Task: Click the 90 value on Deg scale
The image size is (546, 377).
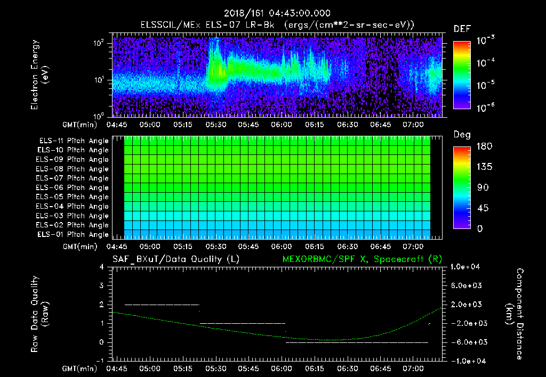Action: pyautogui.click(x=483, y=187)
